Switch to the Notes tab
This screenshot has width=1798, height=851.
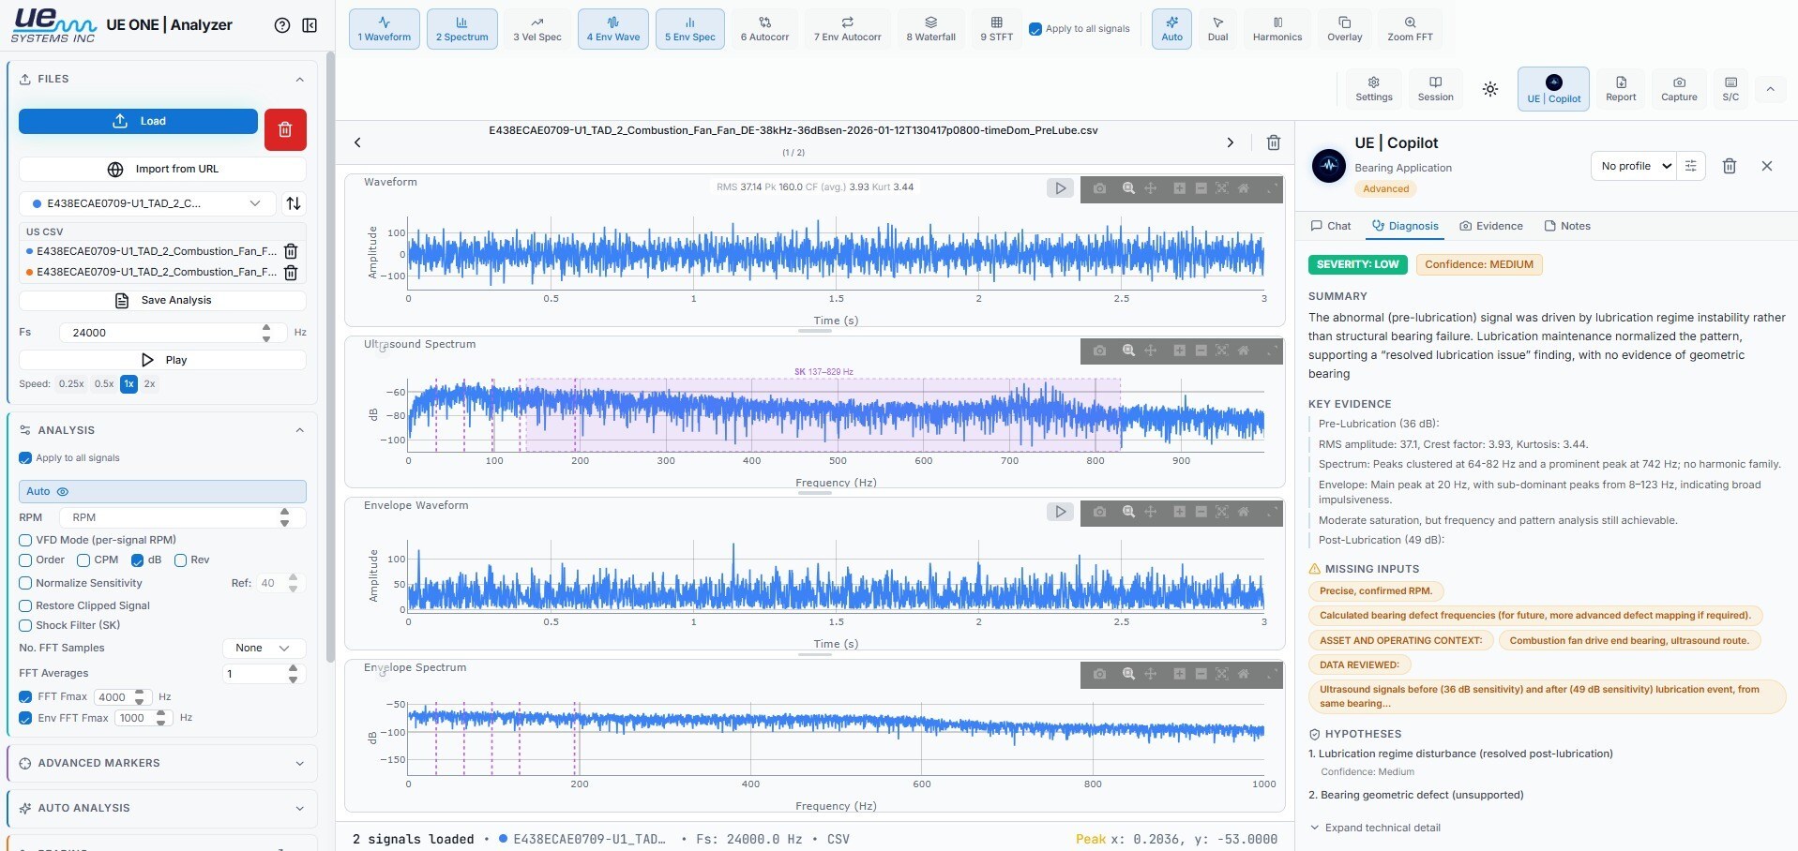click(1567, 226)
